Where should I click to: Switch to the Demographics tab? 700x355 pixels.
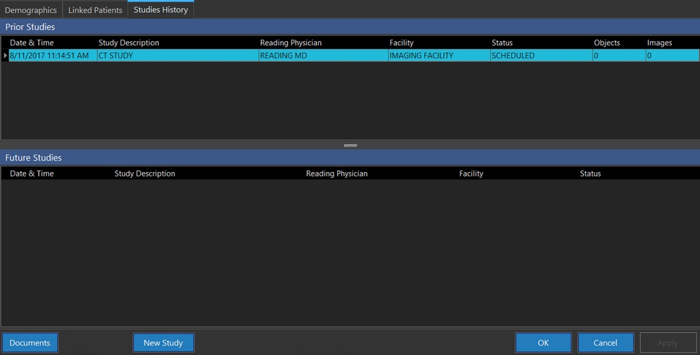pos(30,10)
